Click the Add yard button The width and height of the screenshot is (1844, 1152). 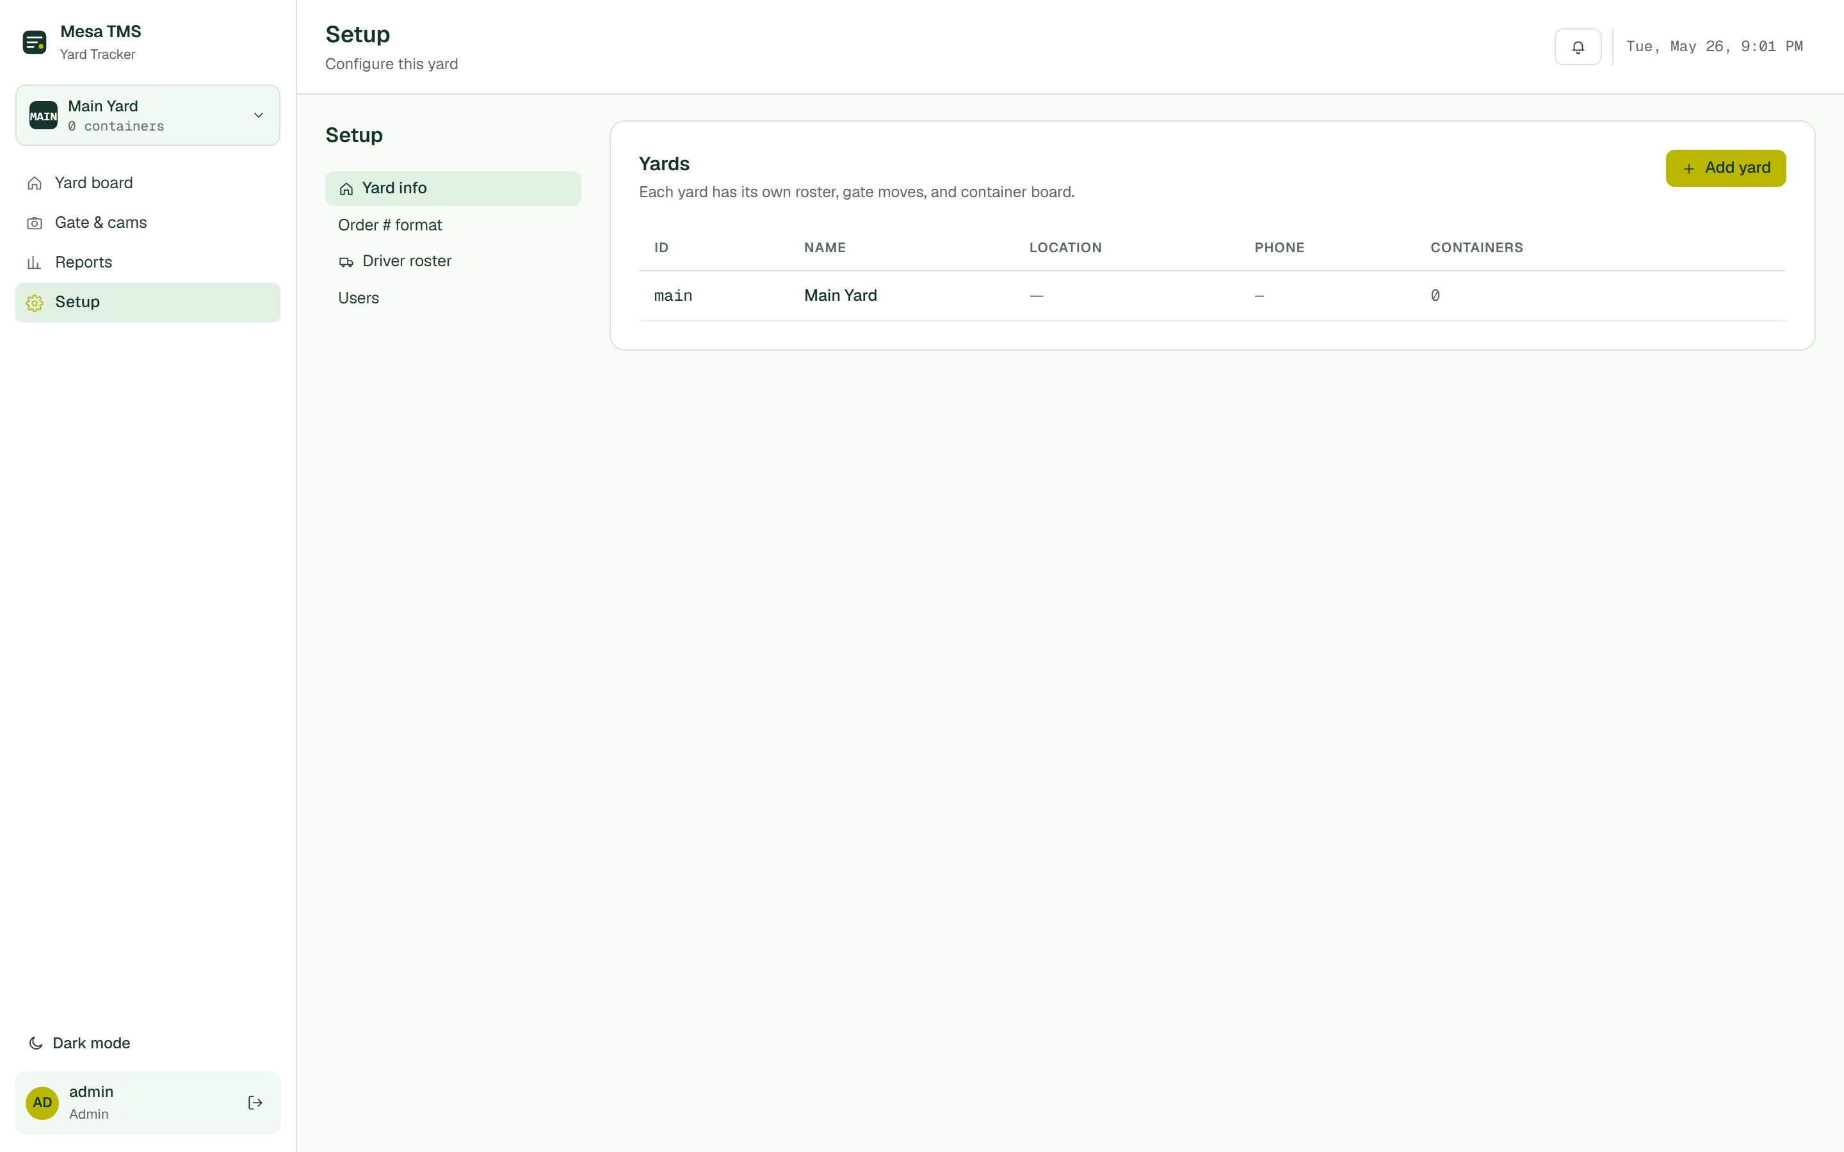[1725, 168]
